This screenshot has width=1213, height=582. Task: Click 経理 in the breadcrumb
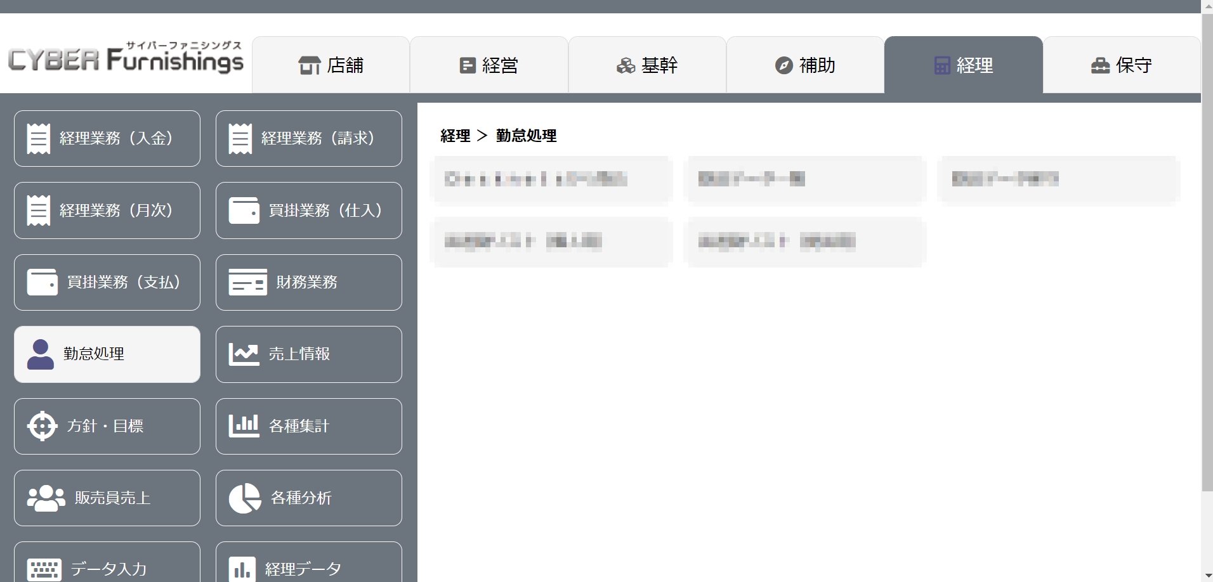point(456,136)
